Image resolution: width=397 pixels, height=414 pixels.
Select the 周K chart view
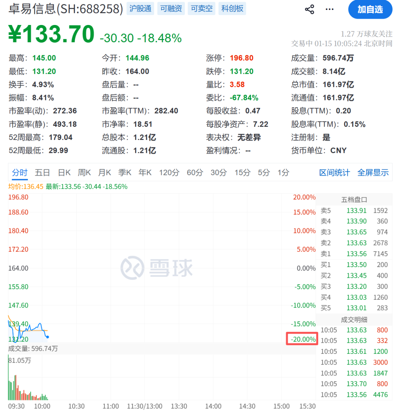(84, 172)
